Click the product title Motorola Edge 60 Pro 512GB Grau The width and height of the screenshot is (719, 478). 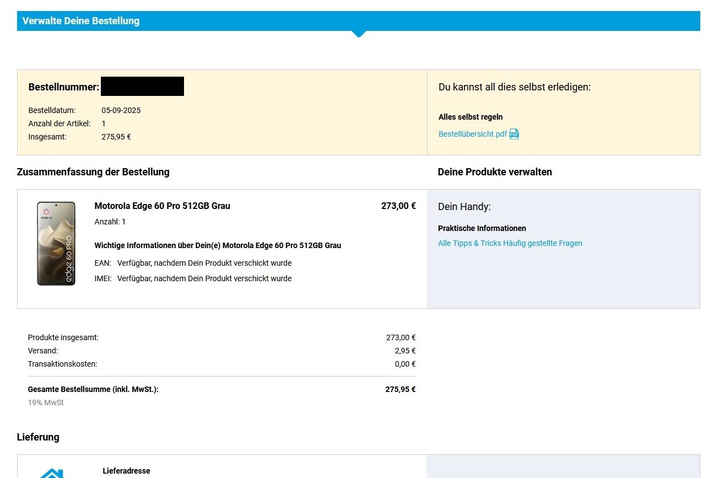coord(163,206)
